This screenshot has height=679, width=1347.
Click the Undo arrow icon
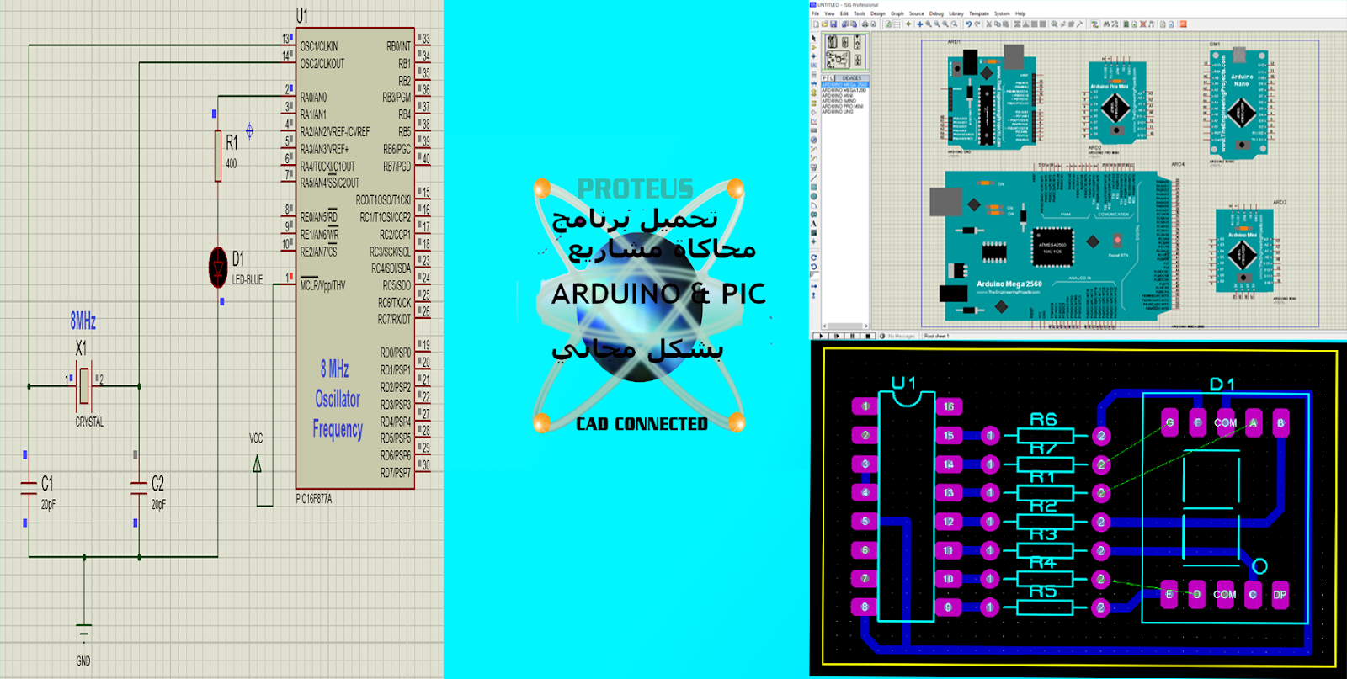click(968, 24)
